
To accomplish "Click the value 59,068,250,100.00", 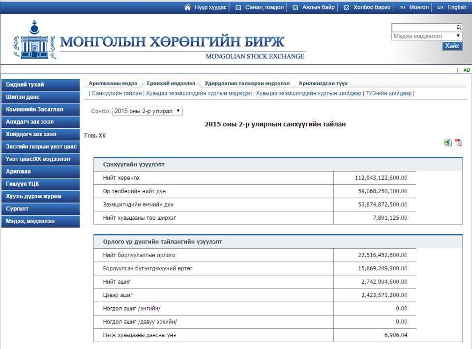I will 383,191.
